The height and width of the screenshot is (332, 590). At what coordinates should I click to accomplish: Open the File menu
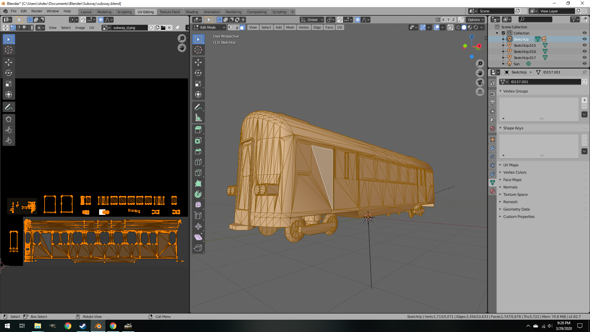click(x=14, y=11)
